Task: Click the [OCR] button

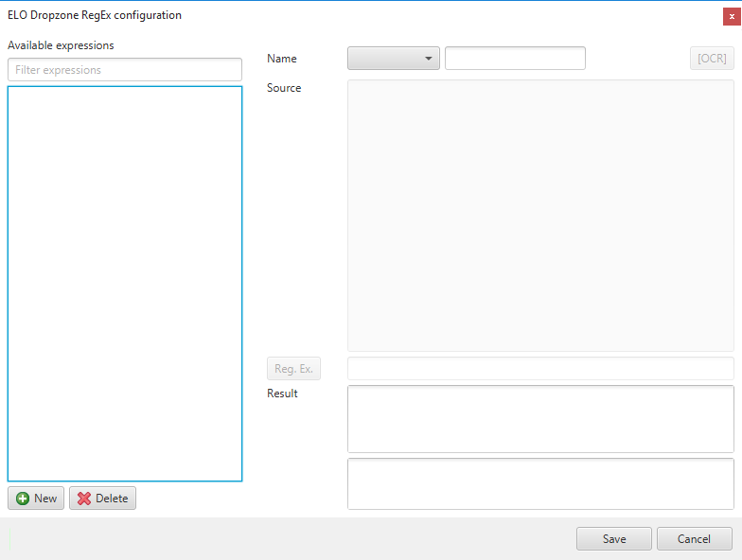Action: point(712,59)
